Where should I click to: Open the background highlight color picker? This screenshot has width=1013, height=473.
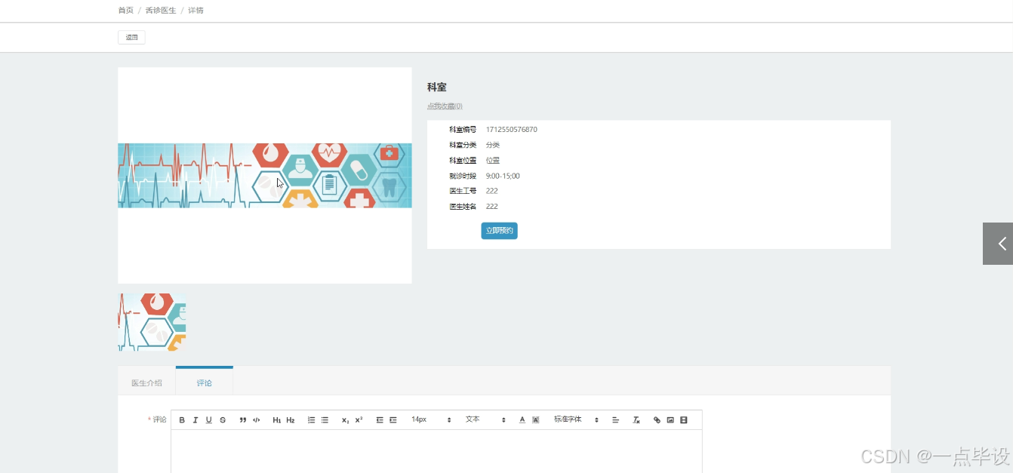pyautogui.click(x=536, y=420)
